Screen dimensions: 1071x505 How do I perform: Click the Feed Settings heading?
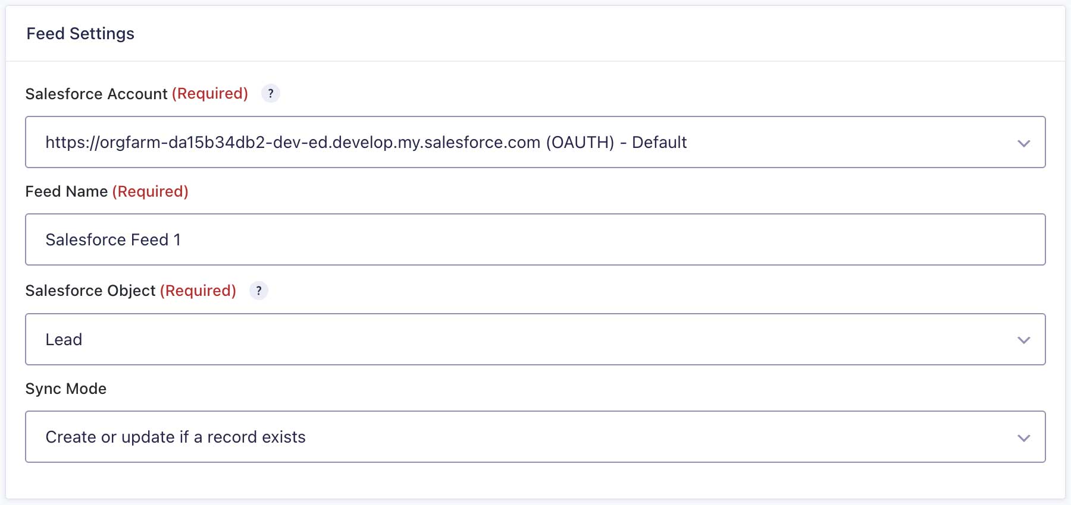click(80, 33)
